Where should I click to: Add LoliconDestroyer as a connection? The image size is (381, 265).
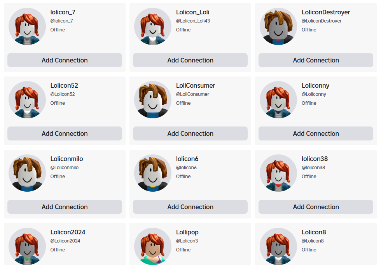(x=316, y=60)
